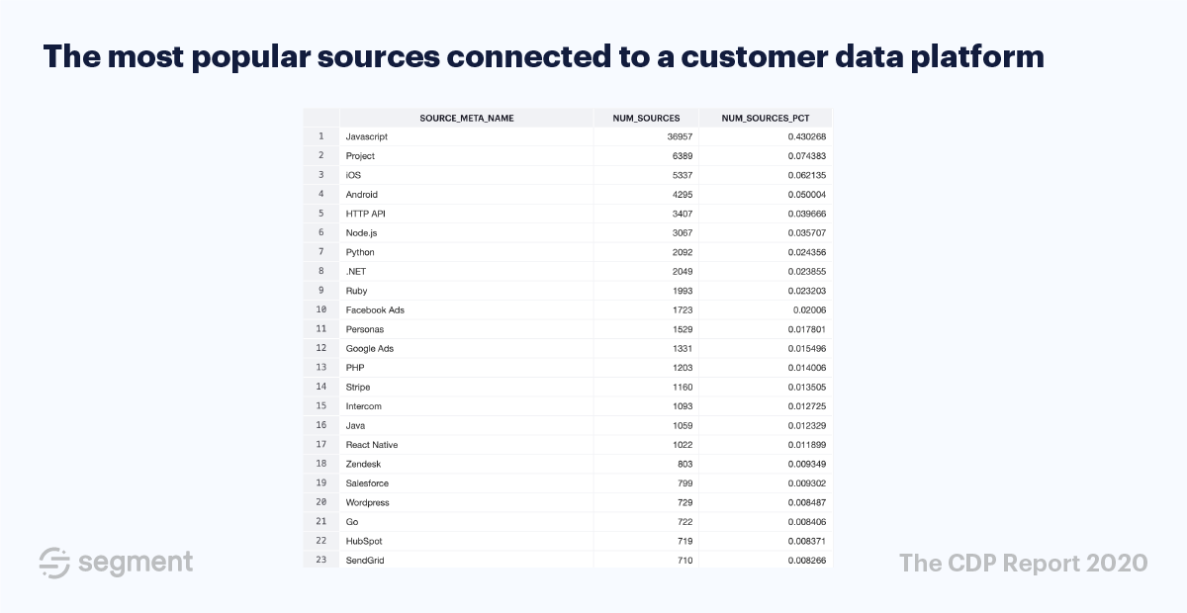1187x613 pixels.
Task: Select the Stripe source cell
Action: tap(467, 388)
